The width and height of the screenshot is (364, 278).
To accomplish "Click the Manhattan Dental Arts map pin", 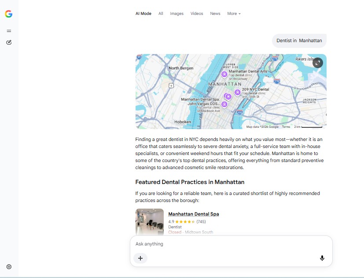I will point(224,74).
